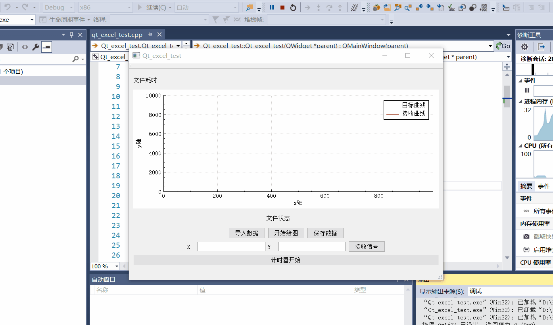The height and width of the screenshot is (325, 553).
Task: Stop debugging with the red square icon
Action: click(x=282, y=8)
